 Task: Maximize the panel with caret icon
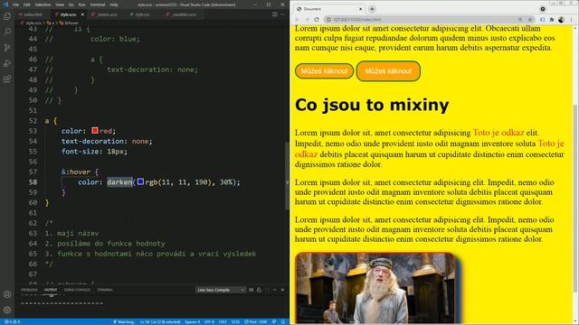coord(275,290)
